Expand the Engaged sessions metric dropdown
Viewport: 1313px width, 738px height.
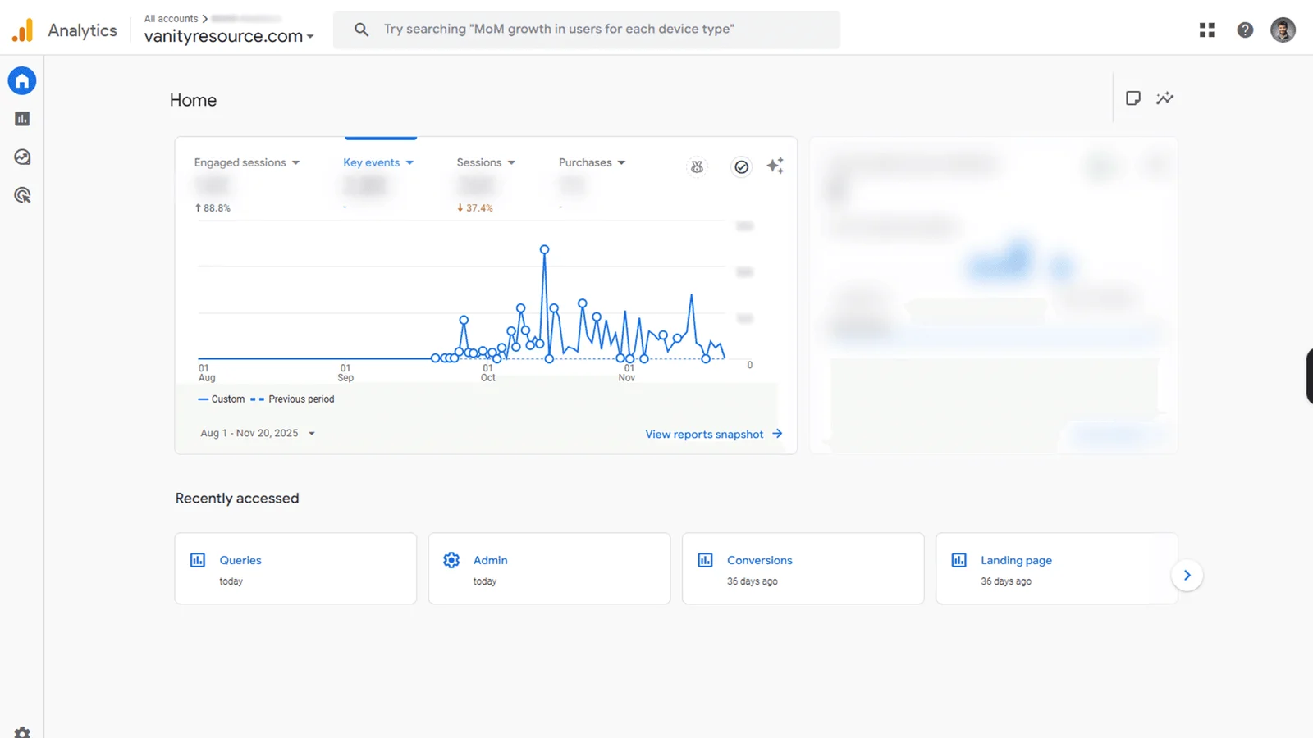click(x=247, y=162)
